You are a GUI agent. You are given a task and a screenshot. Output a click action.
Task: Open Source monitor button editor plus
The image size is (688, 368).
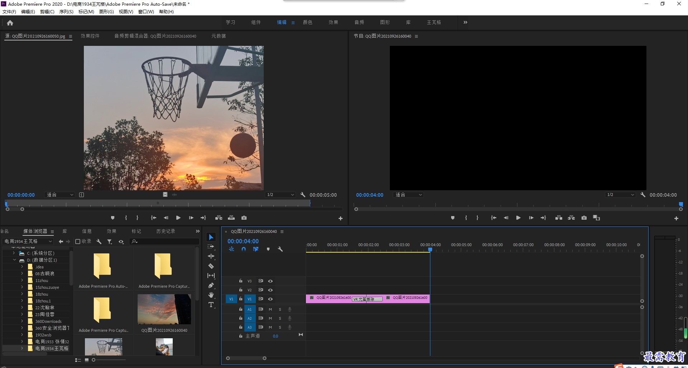[x=340, y=218]
